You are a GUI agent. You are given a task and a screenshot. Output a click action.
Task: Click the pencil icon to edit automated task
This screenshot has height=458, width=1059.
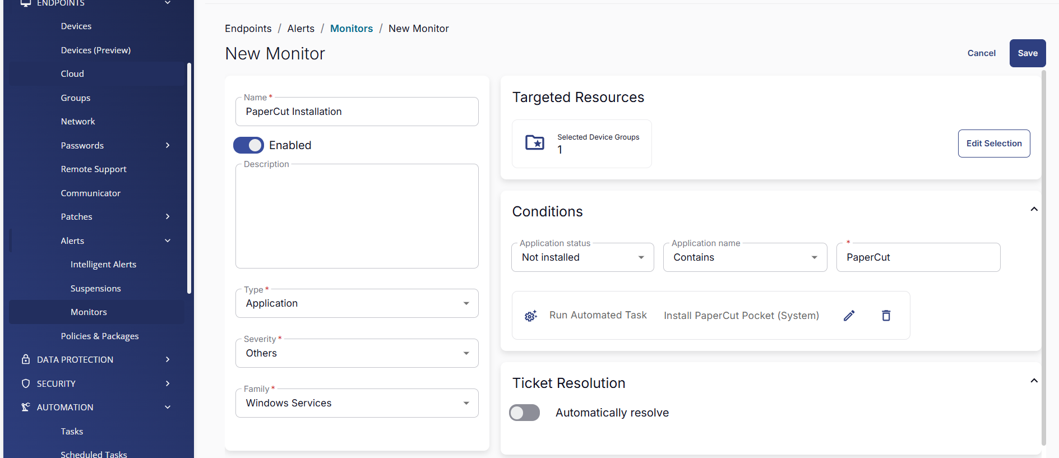[x=849, y=316]
